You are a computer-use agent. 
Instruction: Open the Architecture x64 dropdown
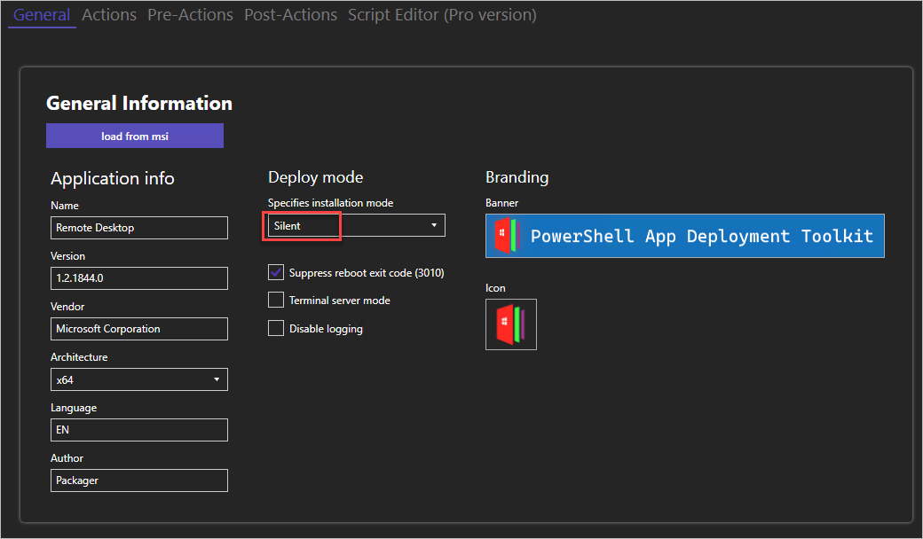pyautogui.click(x=139, y=379)
